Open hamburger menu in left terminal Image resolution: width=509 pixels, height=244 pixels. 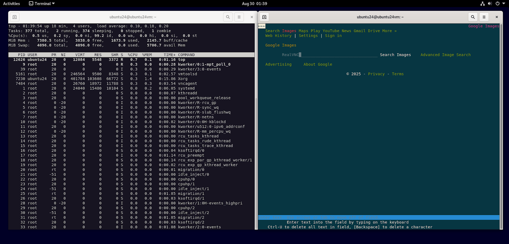point(239,17)
